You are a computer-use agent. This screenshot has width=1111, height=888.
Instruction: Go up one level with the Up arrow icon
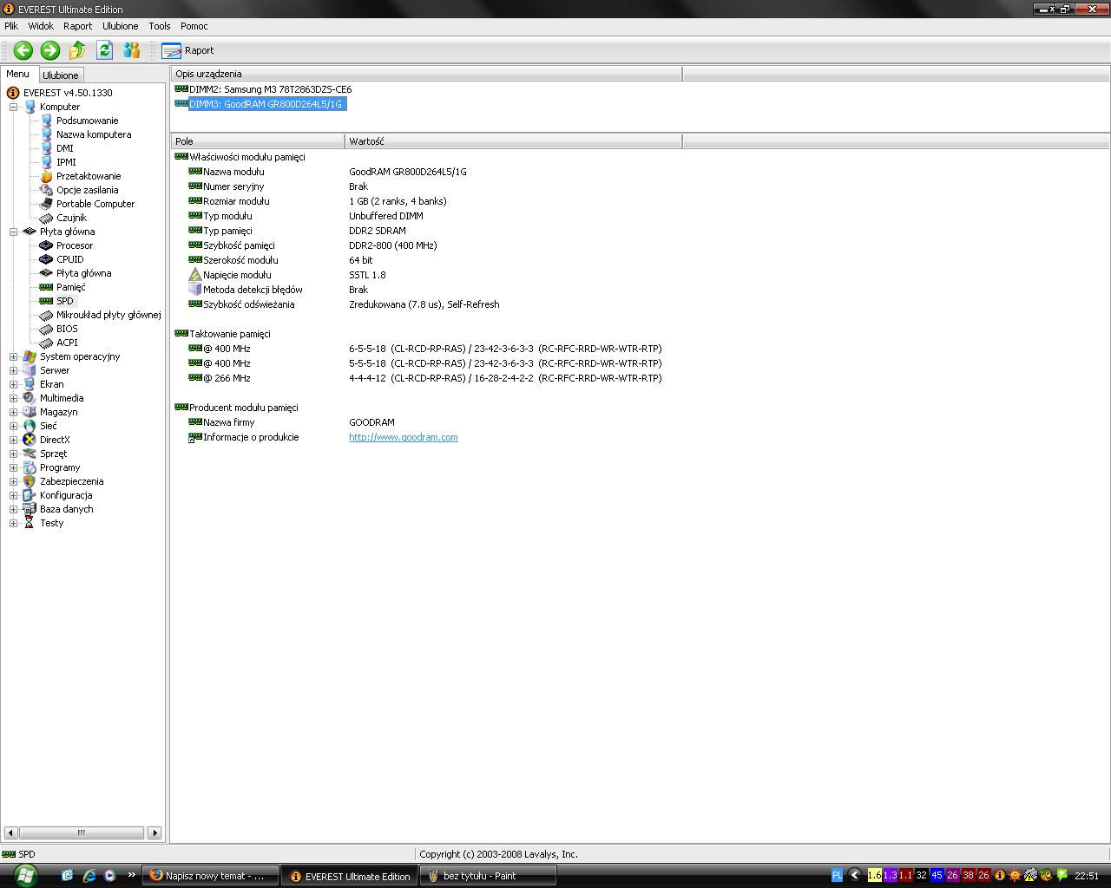click(77, 50)
